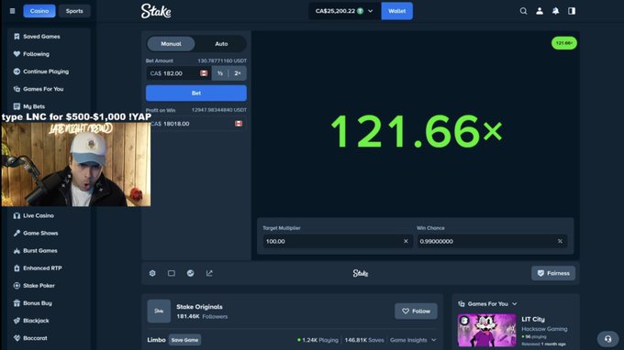Expand the Games For You dropdown
Image resolution: width=624 pixels, height=350 pixels.
[x=488, y=304]
